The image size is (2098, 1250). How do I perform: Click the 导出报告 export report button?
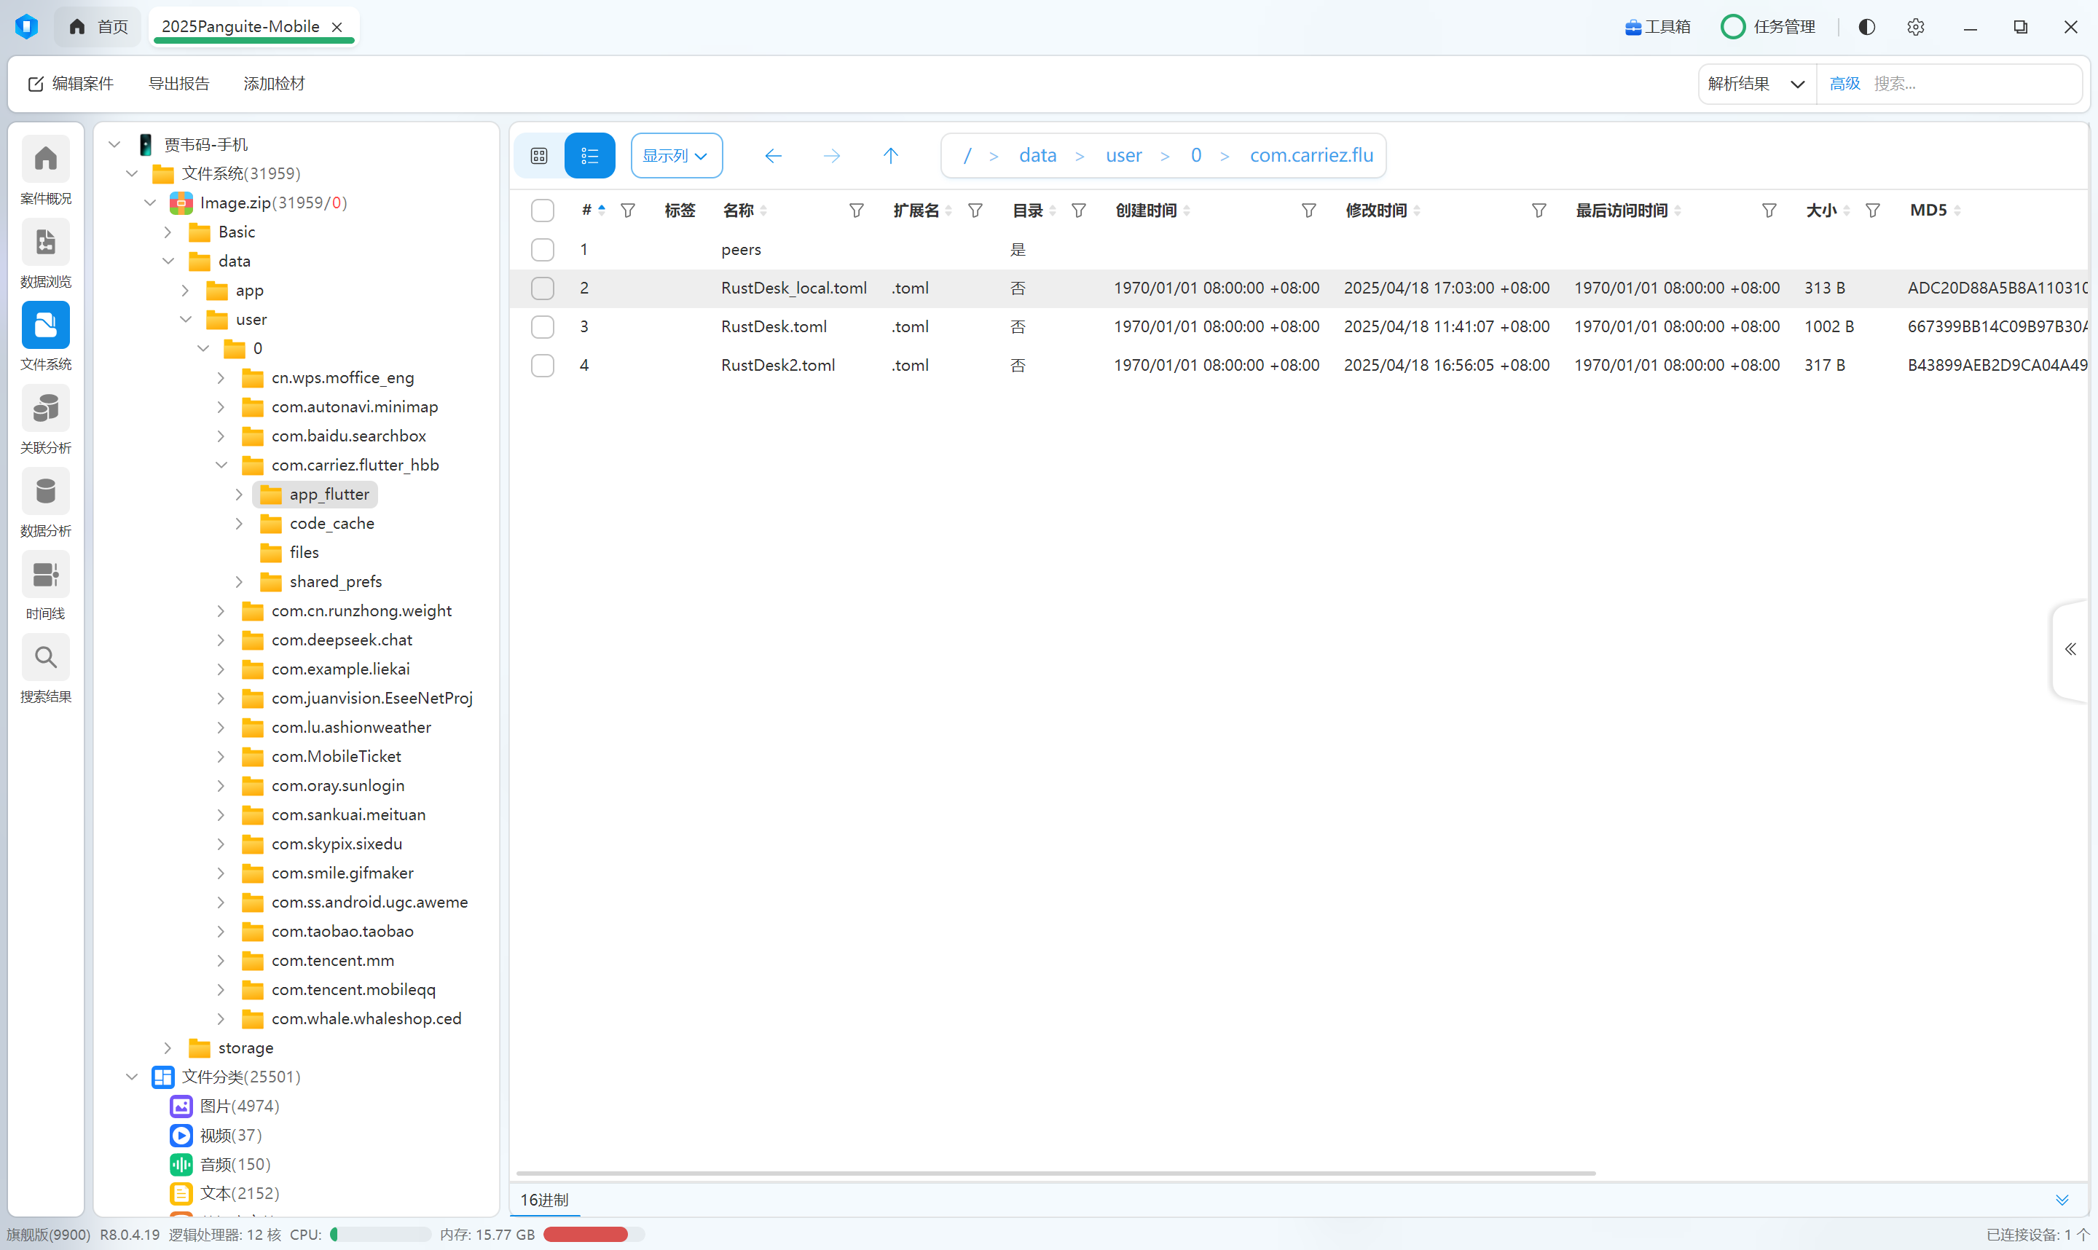click(178, 83)
